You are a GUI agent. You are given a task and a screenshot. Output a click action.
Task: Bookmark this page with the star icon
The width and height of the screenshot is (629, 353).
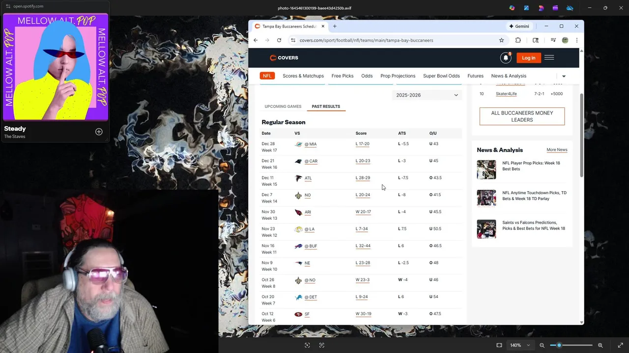pyautogui.click(x=502, y=40)
